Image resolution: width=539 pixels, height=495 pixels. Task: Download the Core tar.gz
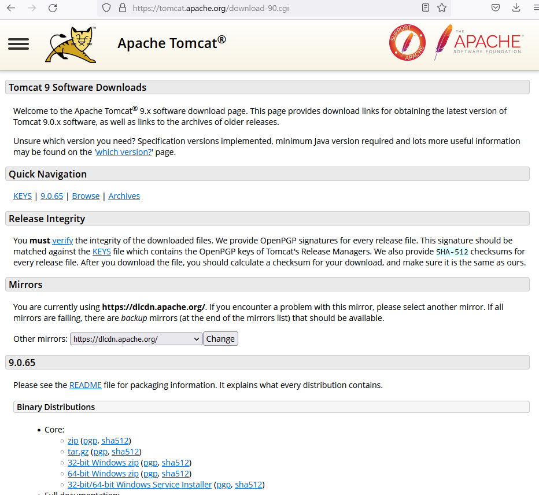(78, 452)
